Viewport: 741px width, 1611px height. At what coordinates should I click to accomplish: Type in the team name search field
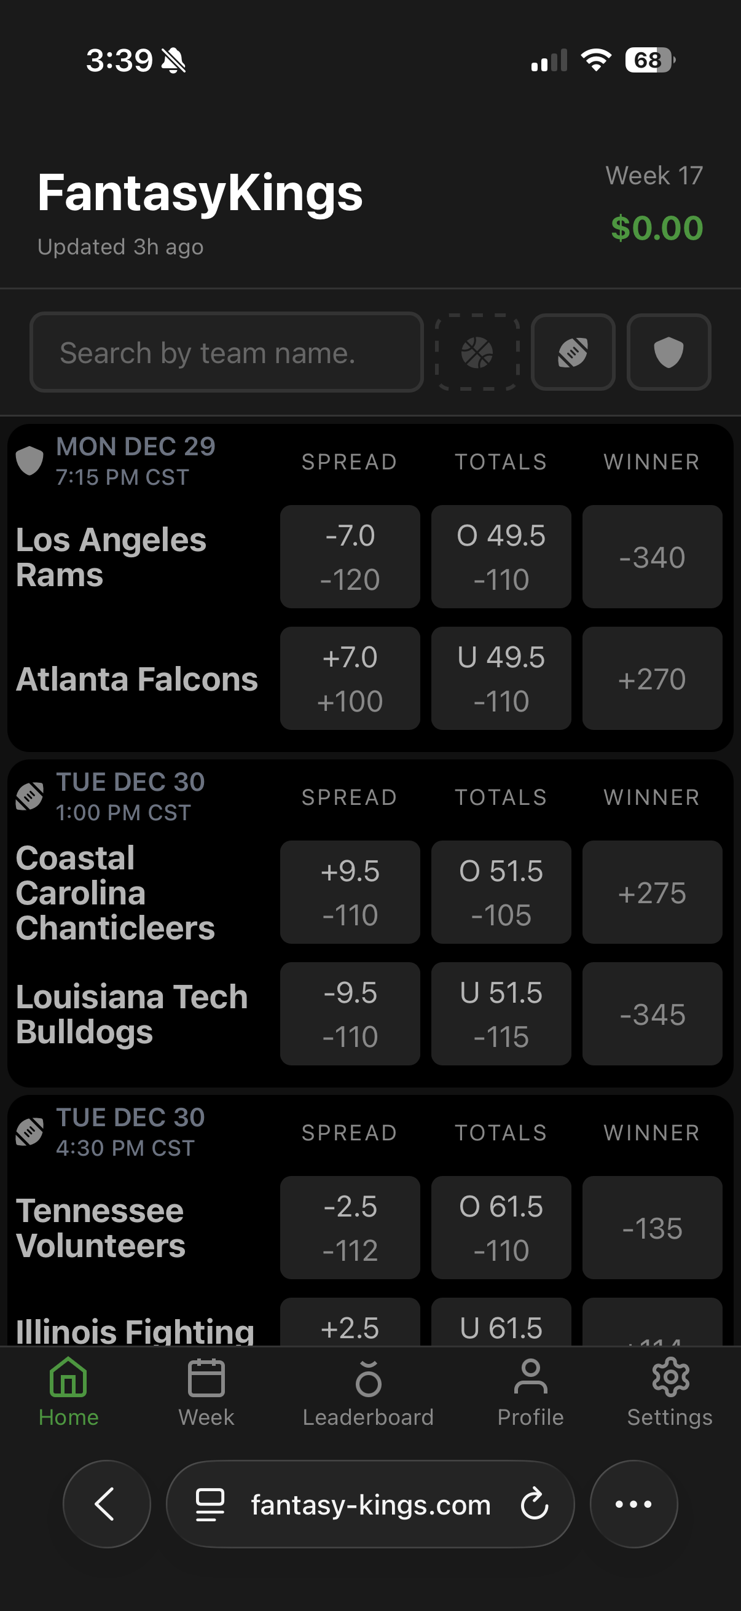[226, 353]
